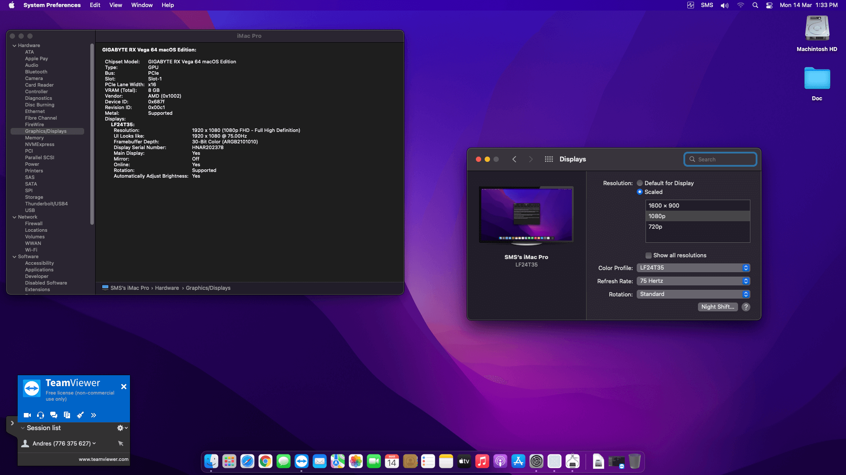
Task: Open the Edit menu
Action: coord(95,5)
